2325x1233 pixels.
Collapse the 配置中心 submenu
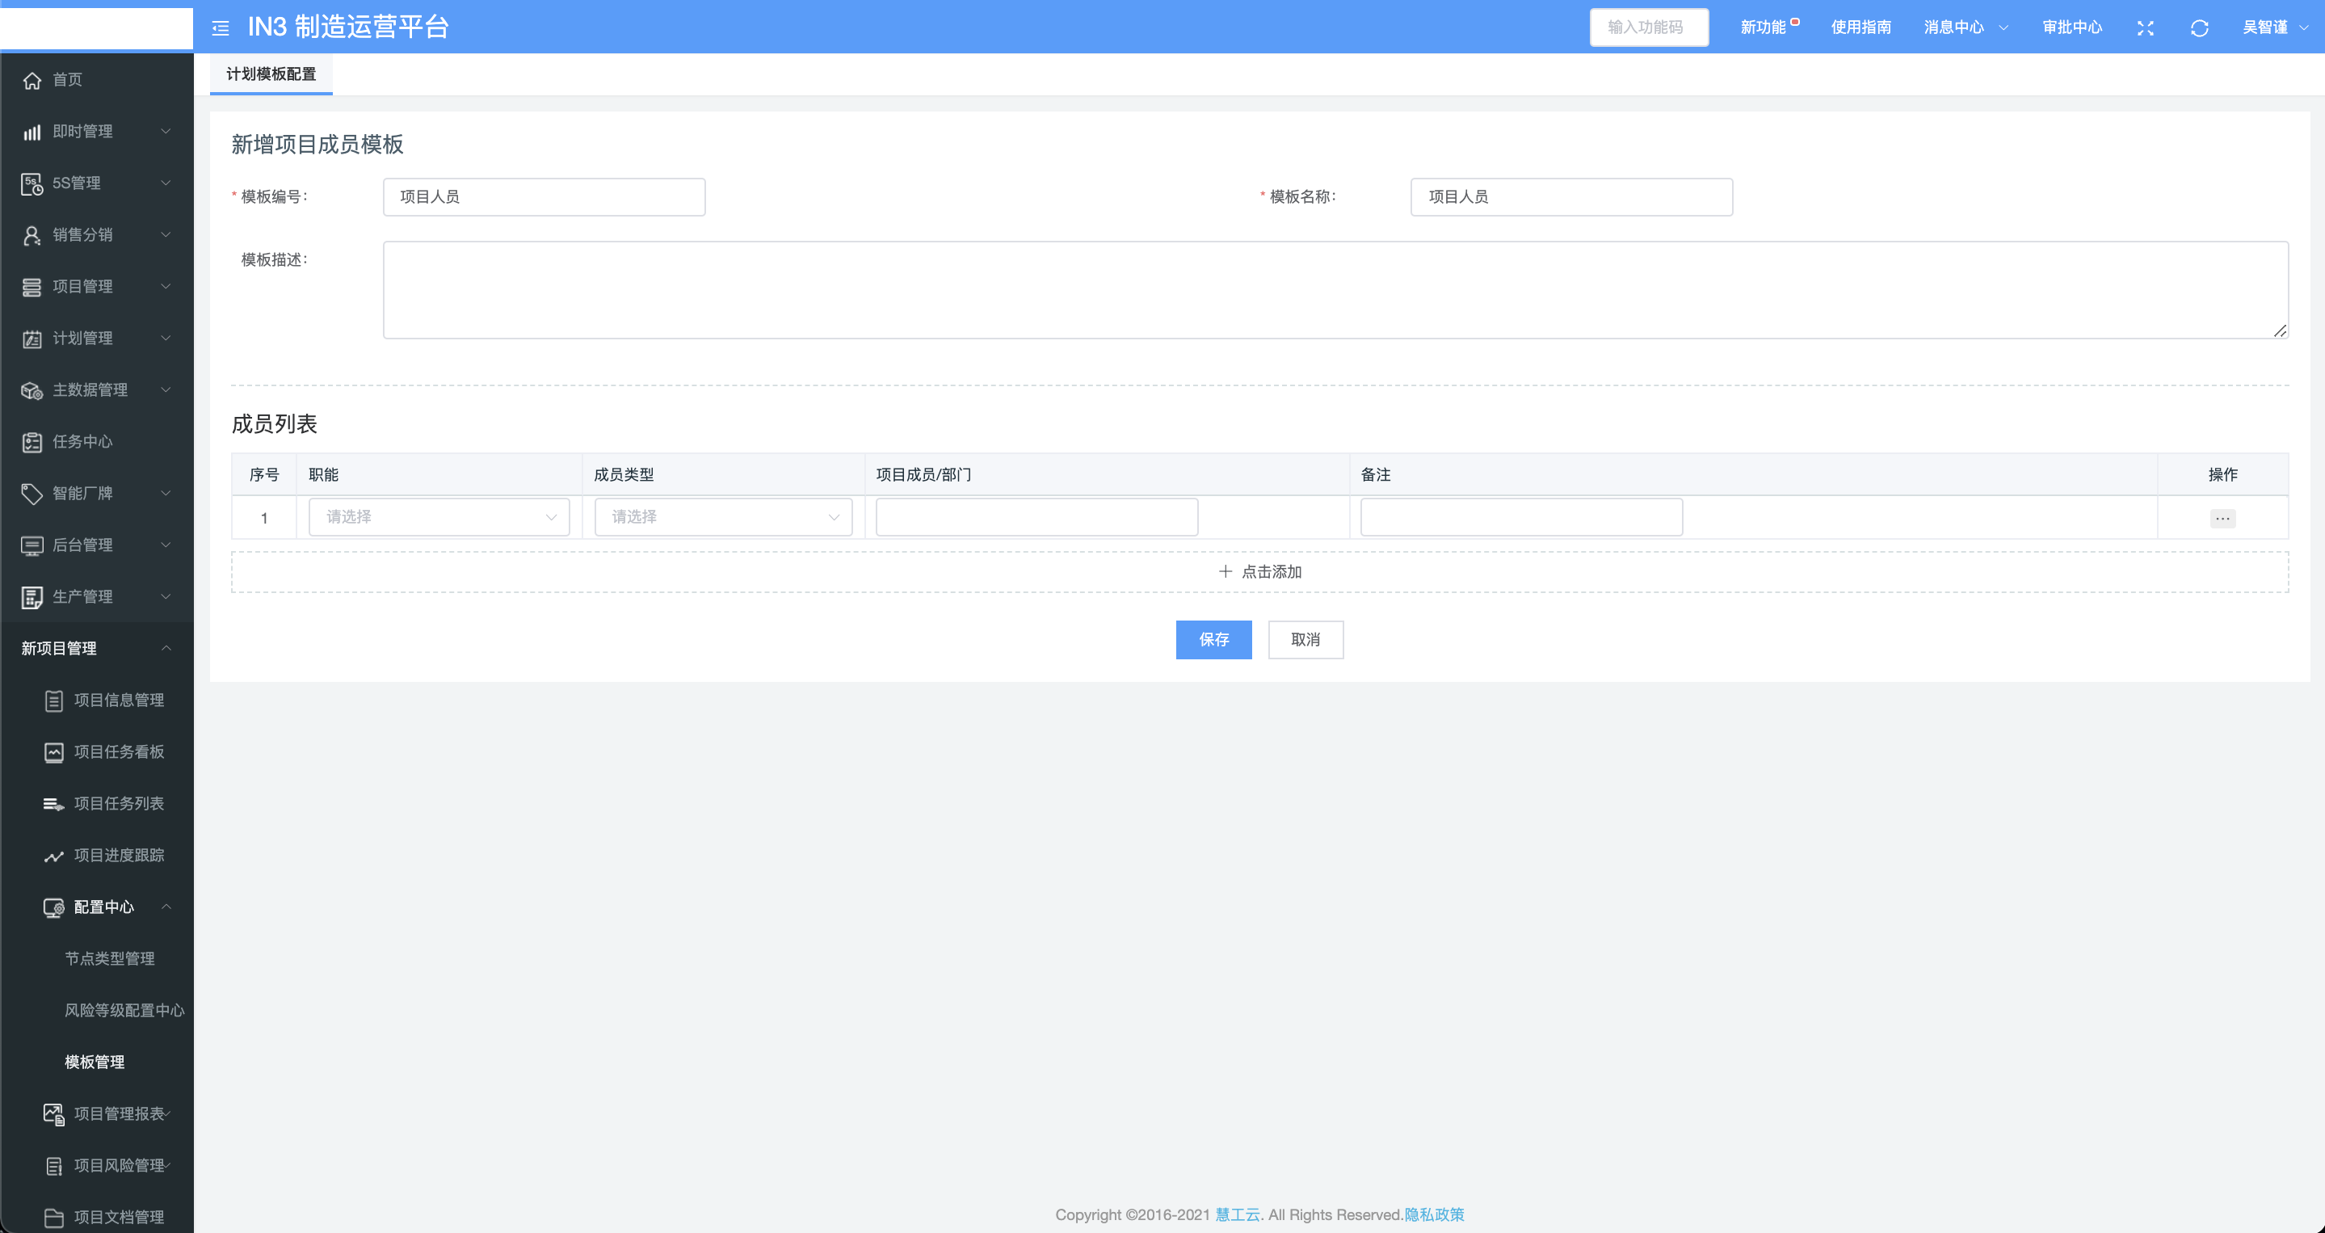pyautogui.click(x=103, y=907)
